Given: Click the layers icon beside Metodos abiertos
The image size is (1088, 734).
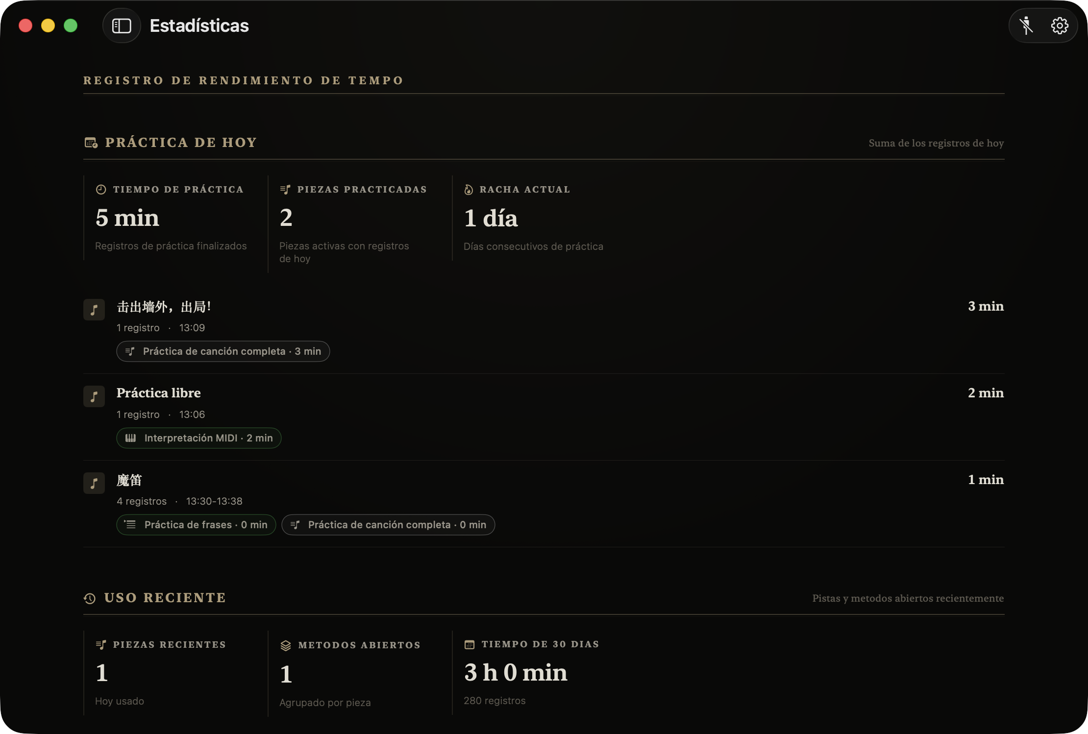Looking at the screenshot, I should click(286, 645).
